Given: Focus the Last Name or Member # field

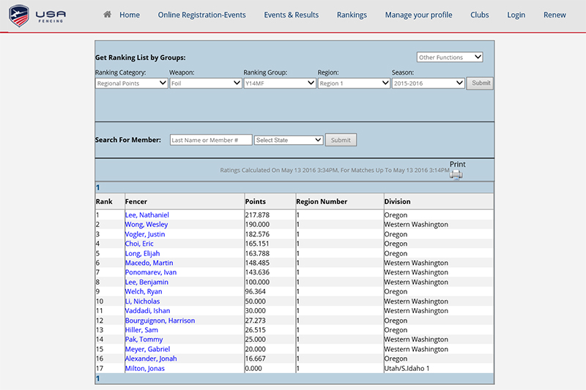Looking at the screenshot, I should [211, 140].
